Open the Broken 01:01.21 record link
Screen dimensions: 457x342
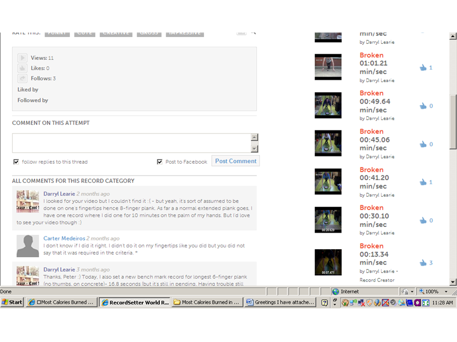tap(371, 55)
